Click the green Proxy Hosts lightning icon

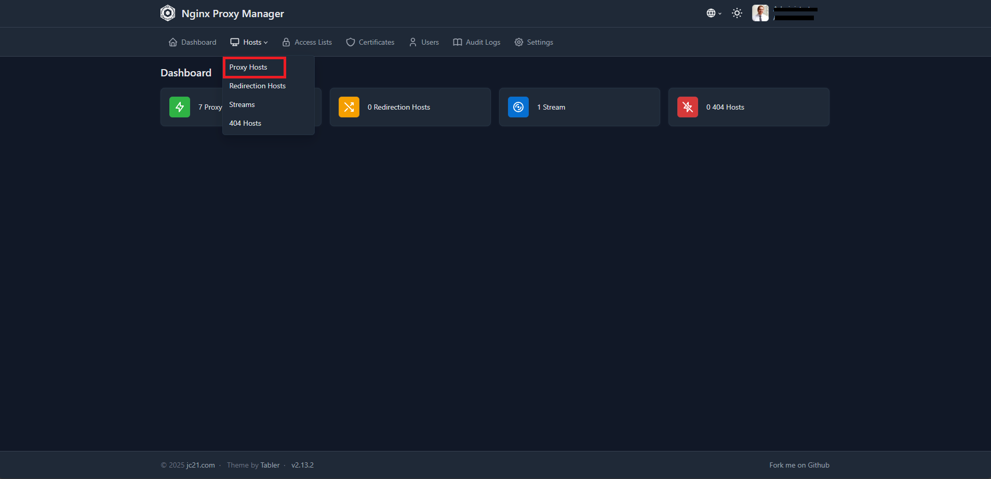click(180, 107)
